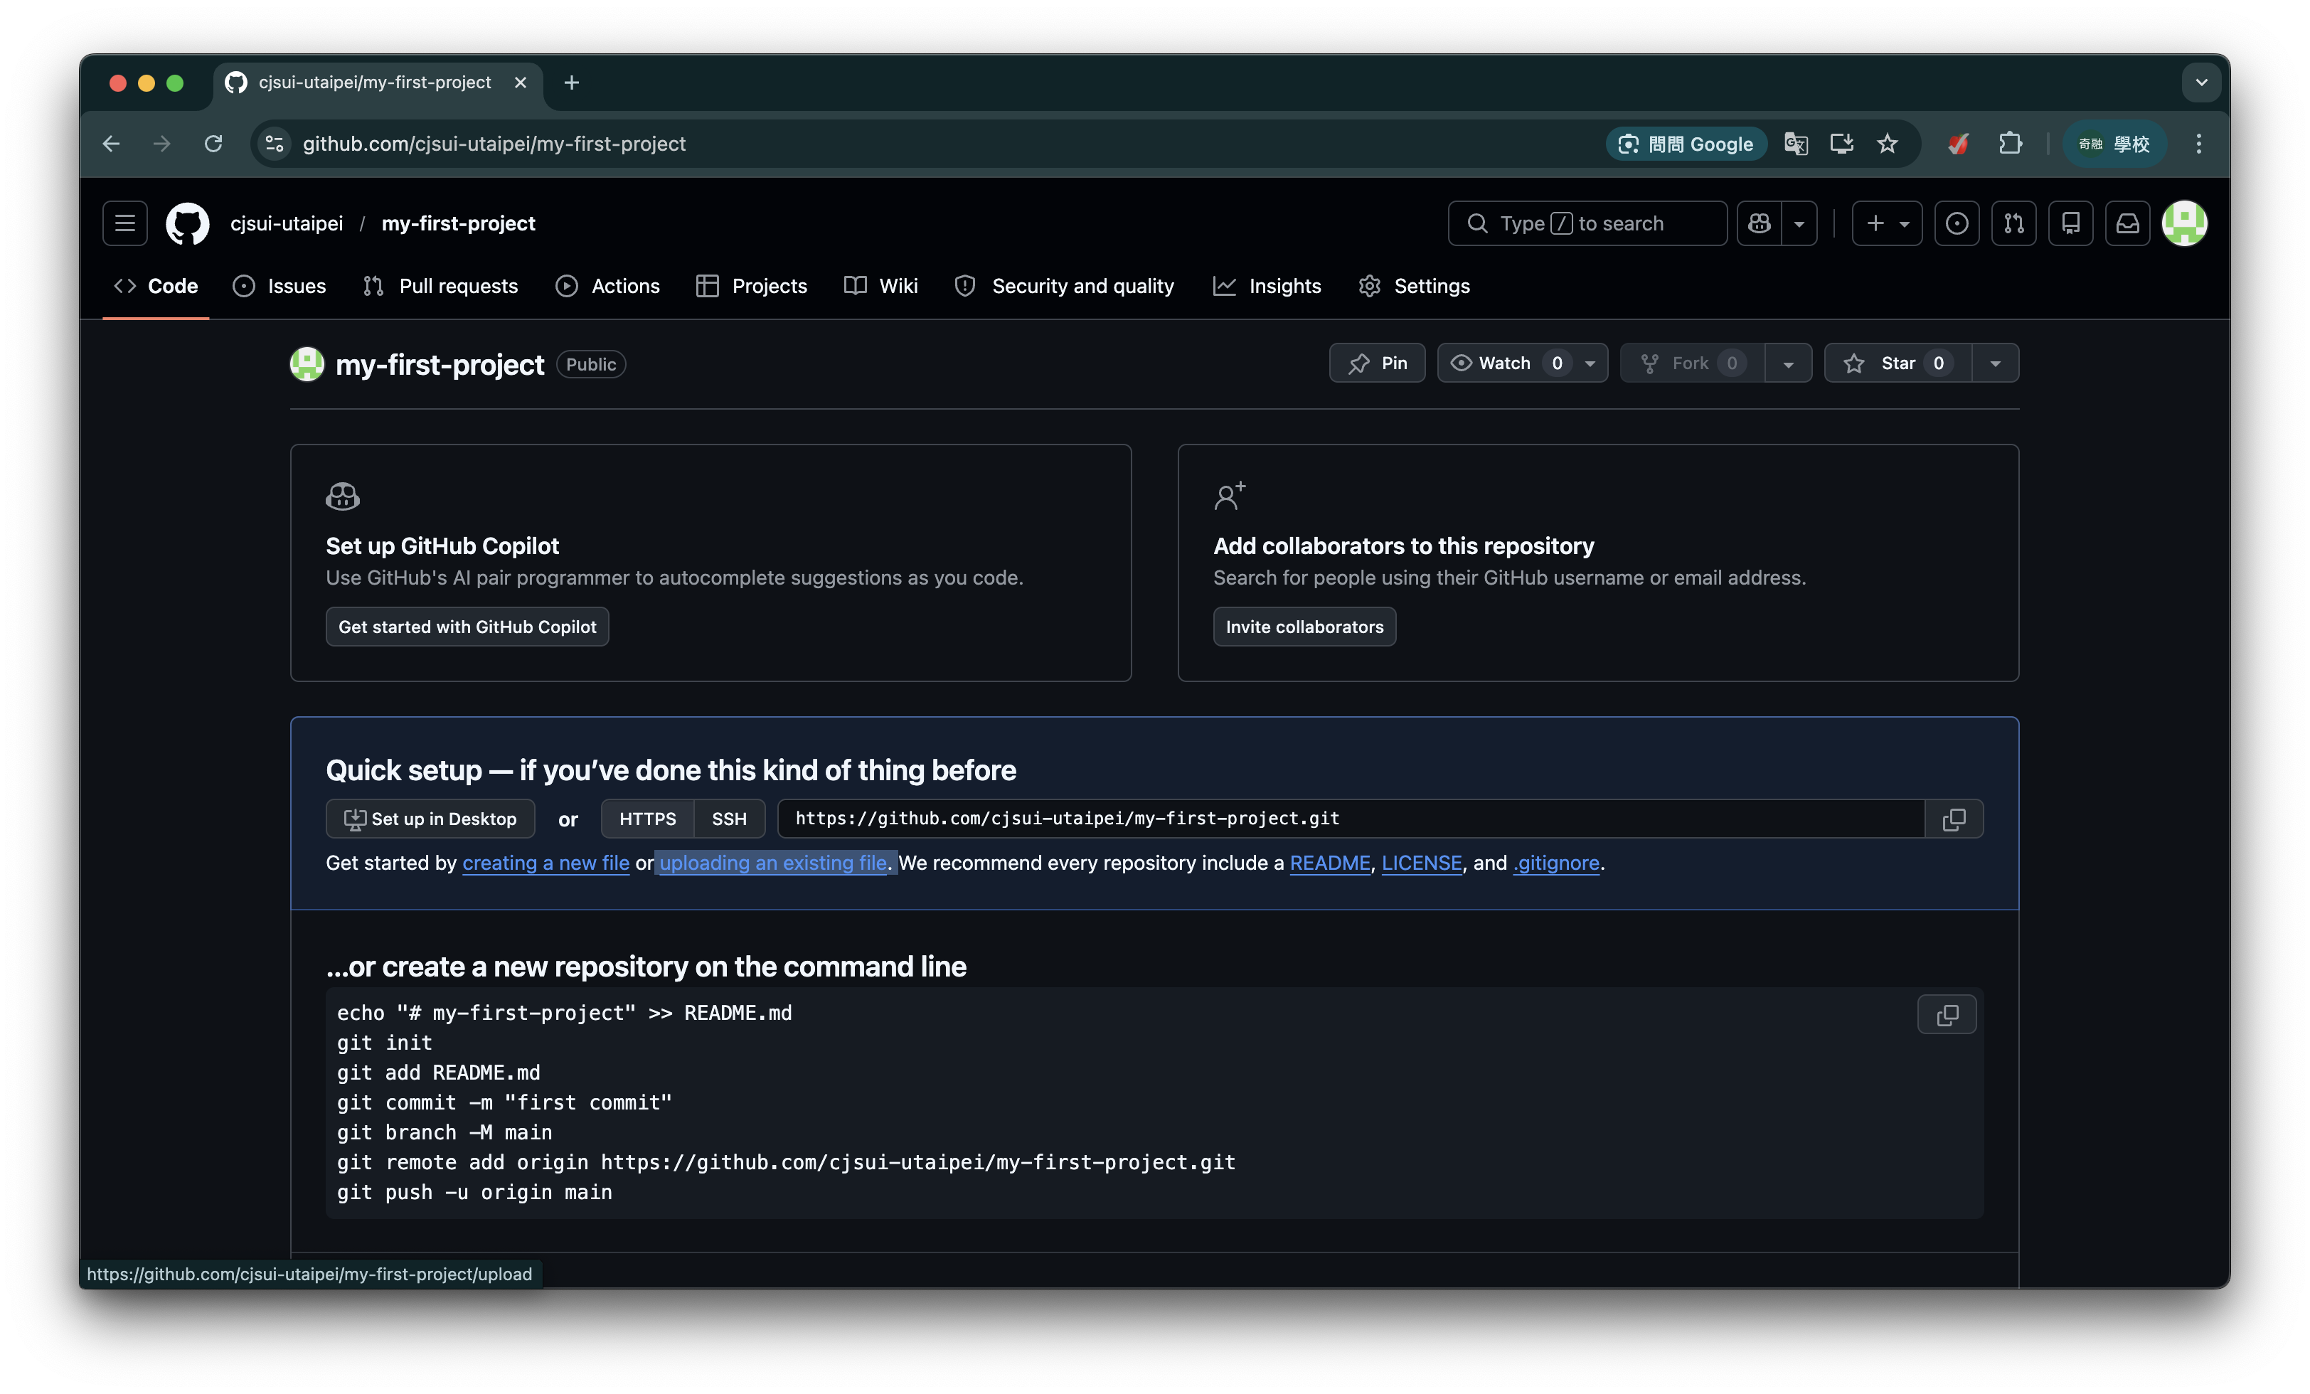Expand the Fork options dropdown arrow
The height and width of the screenshot is (1394, 2310).
click(x=1788, y=363)
